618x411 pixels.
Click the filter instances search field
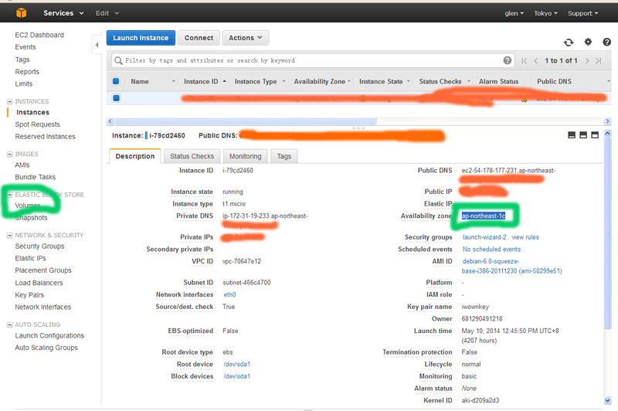[x=313, y=60]
